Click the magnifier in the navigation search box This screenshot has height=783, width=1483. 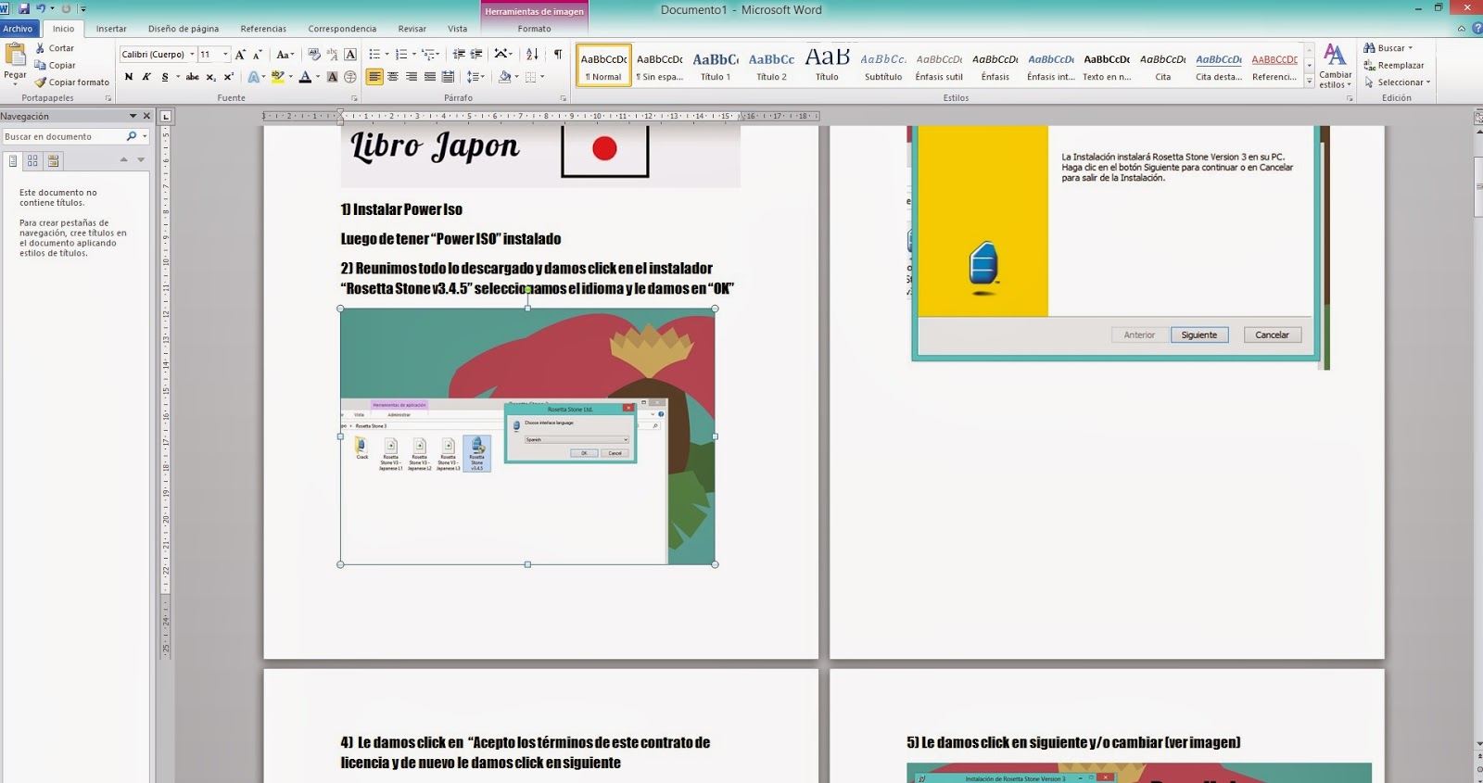132,136
